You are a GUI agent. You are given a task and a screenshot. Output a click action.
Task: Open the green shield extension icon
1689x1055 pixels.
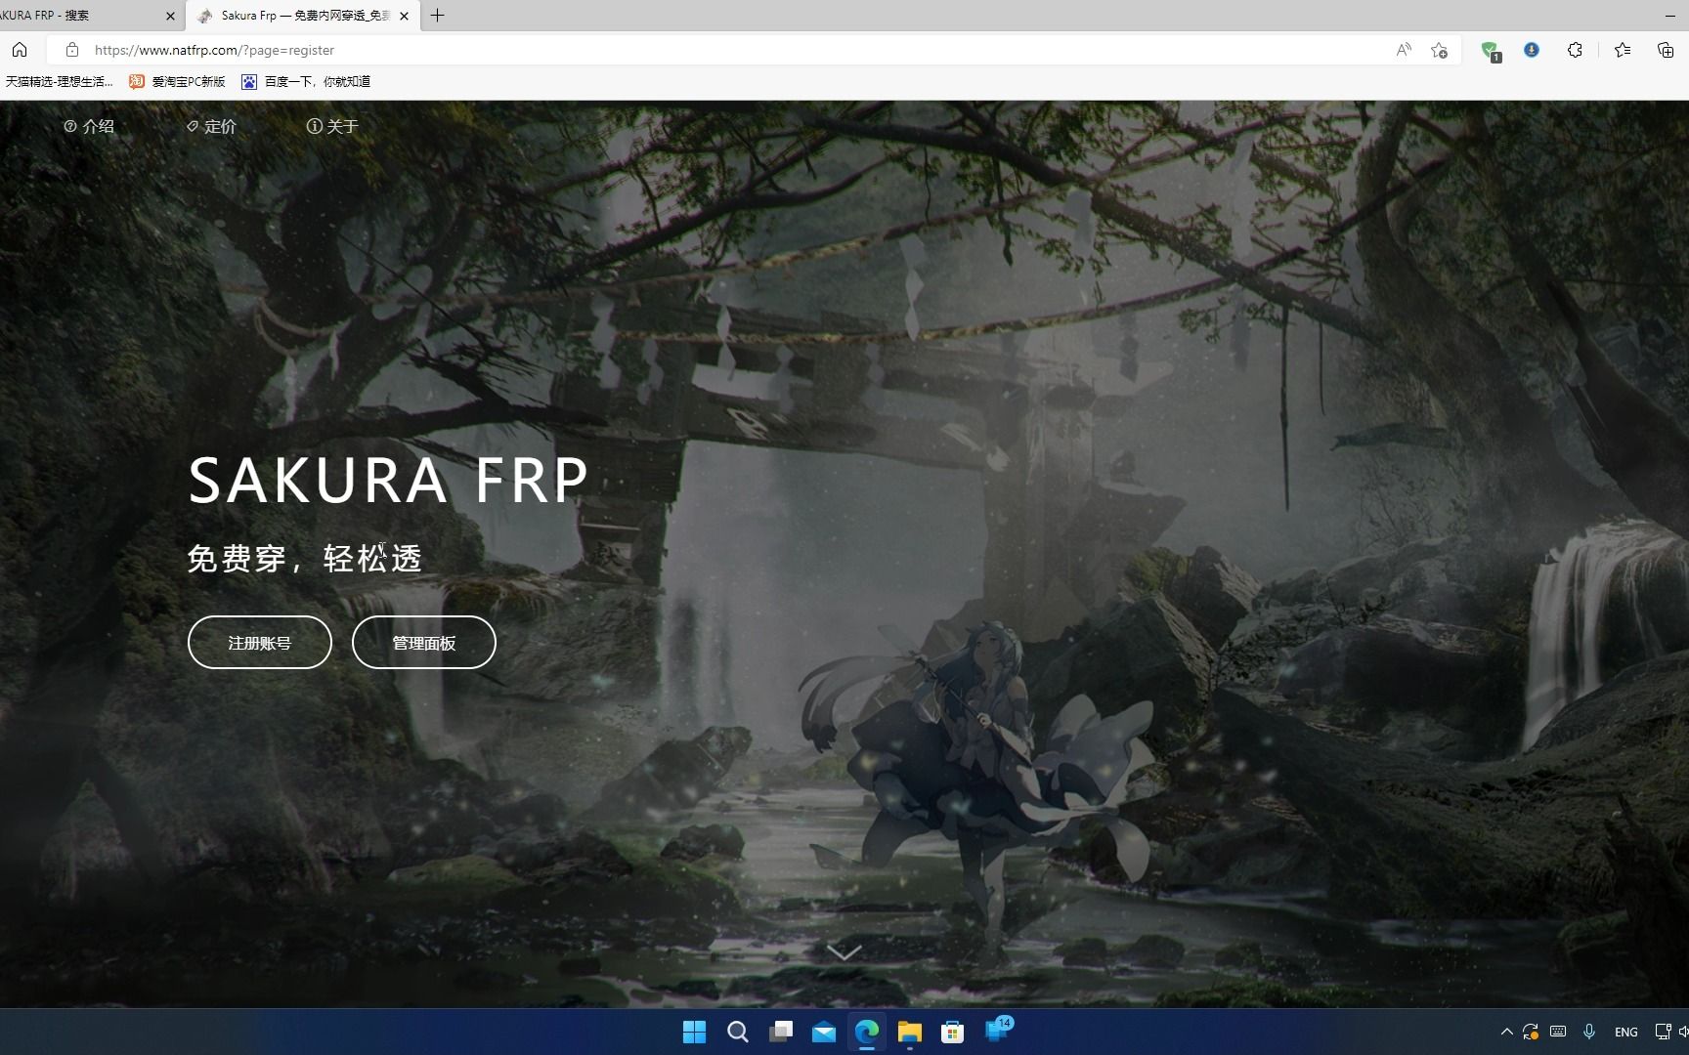1490,51
